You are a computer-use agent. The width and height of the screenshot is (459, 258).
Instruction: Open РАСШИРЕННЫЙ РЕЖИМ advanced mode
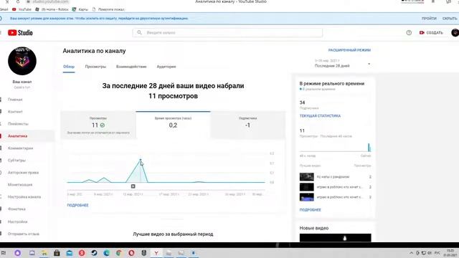point(349,50)
